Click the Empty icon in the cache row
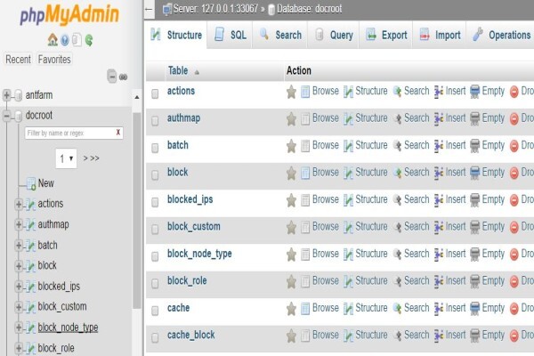The image size is (534, 356). click(x=474, y=309)
